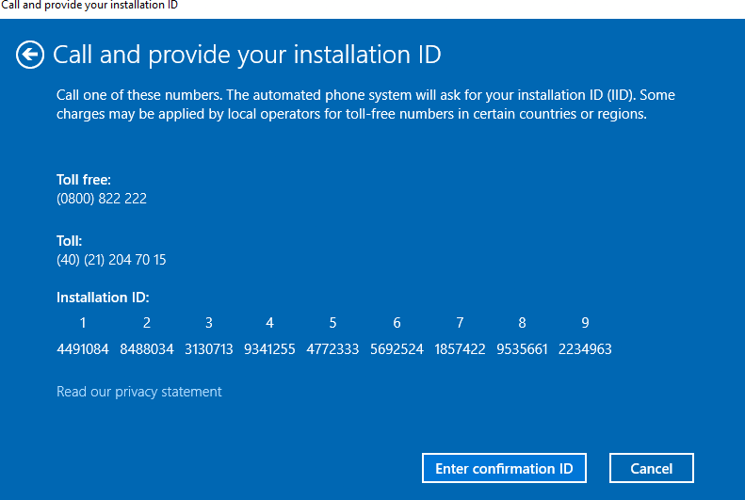
Task: Click the page heading Call and provide your installation ID
Action: pyautogui.click(x=247, y=55)
